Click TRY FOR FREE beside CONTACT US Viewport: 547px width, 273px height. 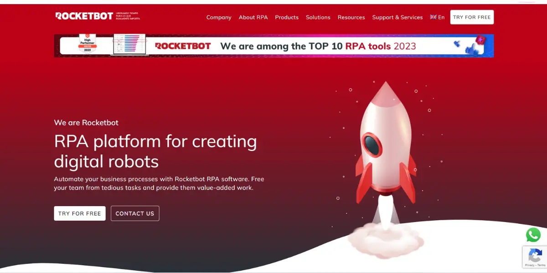point(80,213)
